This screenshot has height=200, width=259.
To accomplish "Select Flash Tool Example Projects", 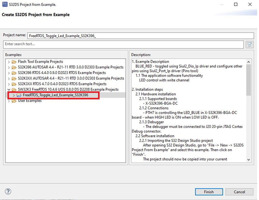I will pos(40,62).
